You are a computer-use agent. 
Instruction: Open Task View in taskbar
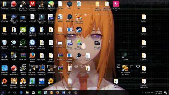(15, 93)
